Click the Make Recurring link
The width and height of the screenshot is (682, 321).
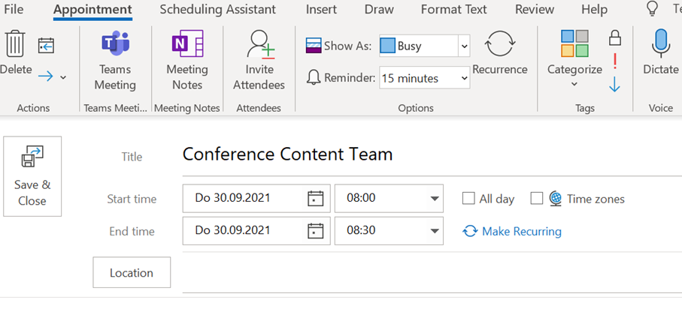click(521, 231)
